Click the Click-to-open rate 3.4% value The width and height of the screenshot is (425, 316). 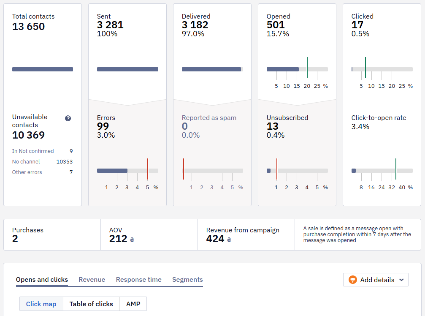[360, 127]
